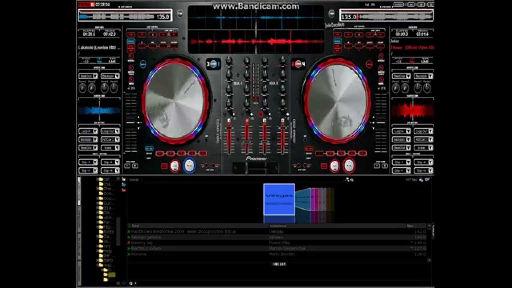Viewport: 512px width, 288px height.
Task: Click the Veegas cover art thumbnail
Action: (279, 199)
